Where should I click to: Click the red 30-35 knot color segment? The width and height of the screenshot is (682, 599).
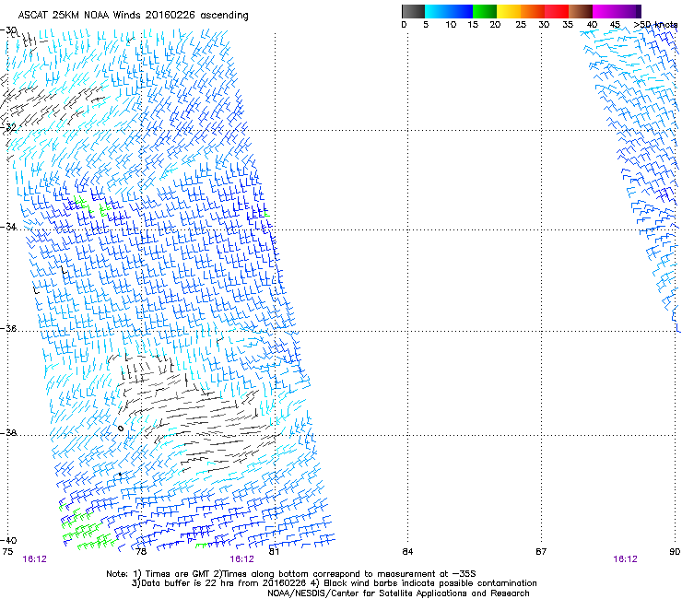(x=557, y=11)
